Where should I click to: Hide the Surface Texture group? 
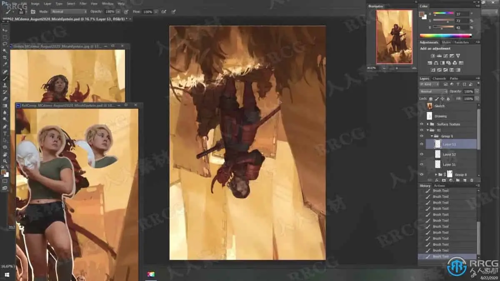coord(422,124)
